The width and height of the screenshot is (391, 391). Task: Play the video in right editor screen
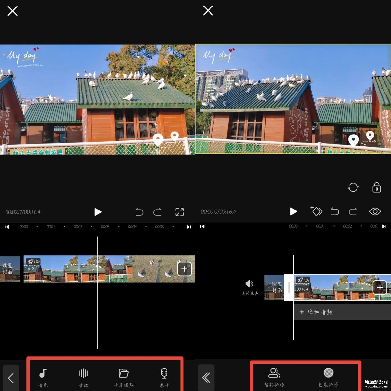293,211
